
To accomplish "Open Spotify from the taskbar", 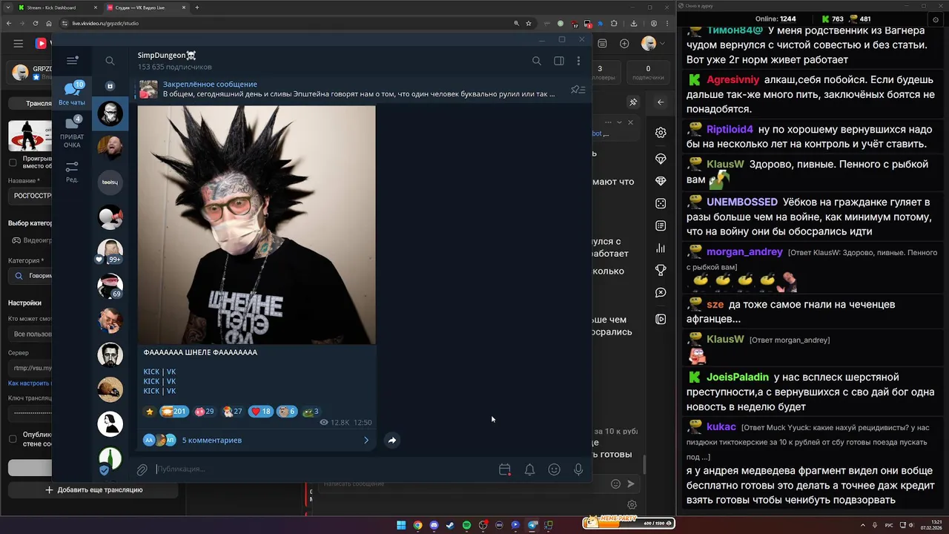I will point(466,525).
